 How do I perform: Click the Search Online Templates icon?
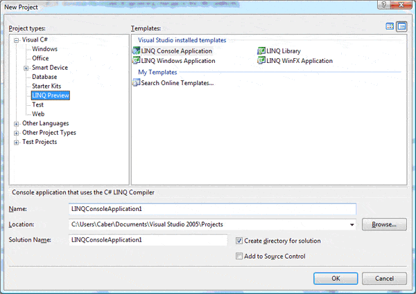point(135,83)
